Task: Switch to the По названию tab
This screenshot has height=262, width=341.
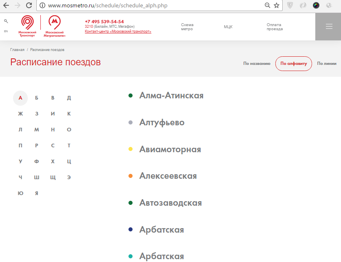Action: (x=257, y=64)
